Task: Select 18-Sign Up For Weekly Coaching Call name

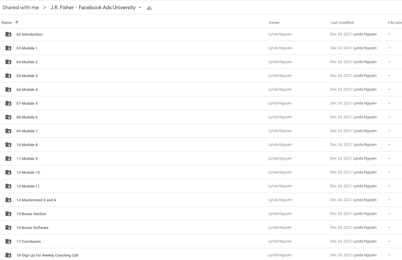Action: pyautogui.click(x=47, y=255)
